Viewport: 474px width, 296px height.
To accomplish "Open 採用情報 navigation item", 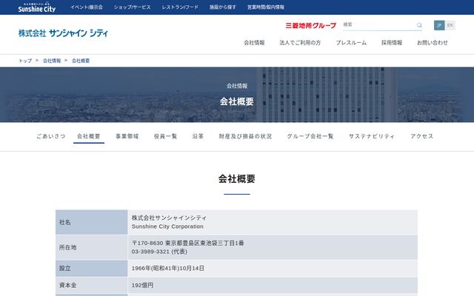I will coord(392,43).
